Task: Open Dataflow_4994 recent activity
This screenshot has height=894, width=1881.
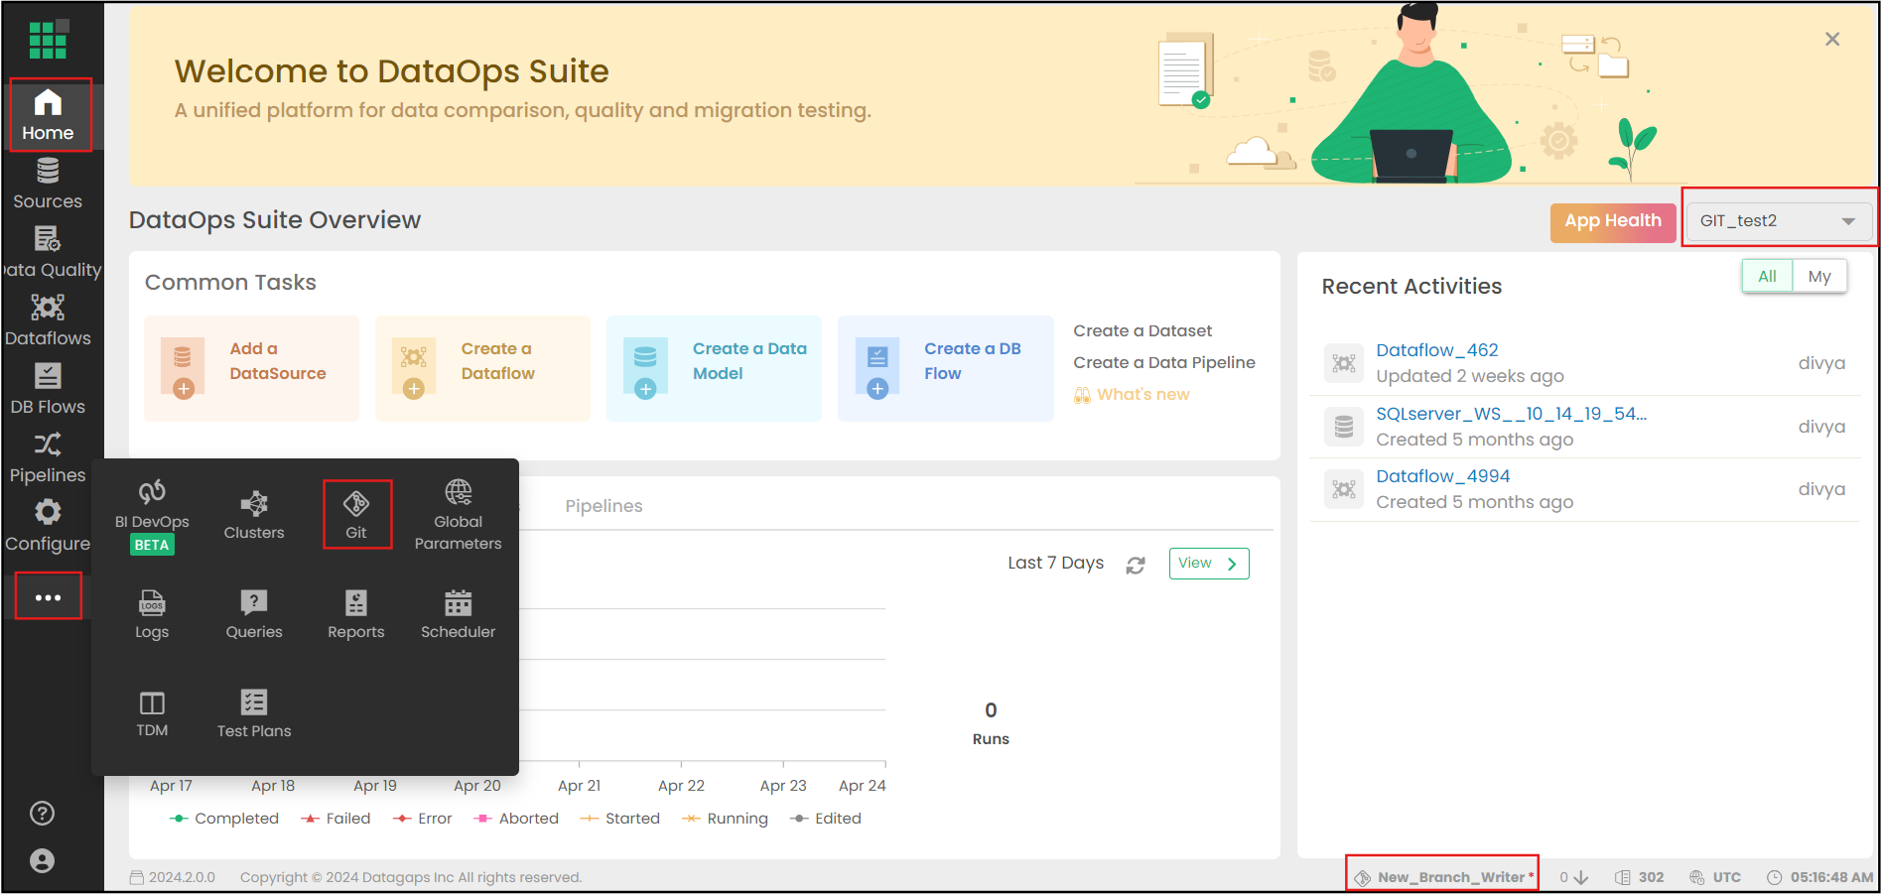Action: tap(1442, 476)
